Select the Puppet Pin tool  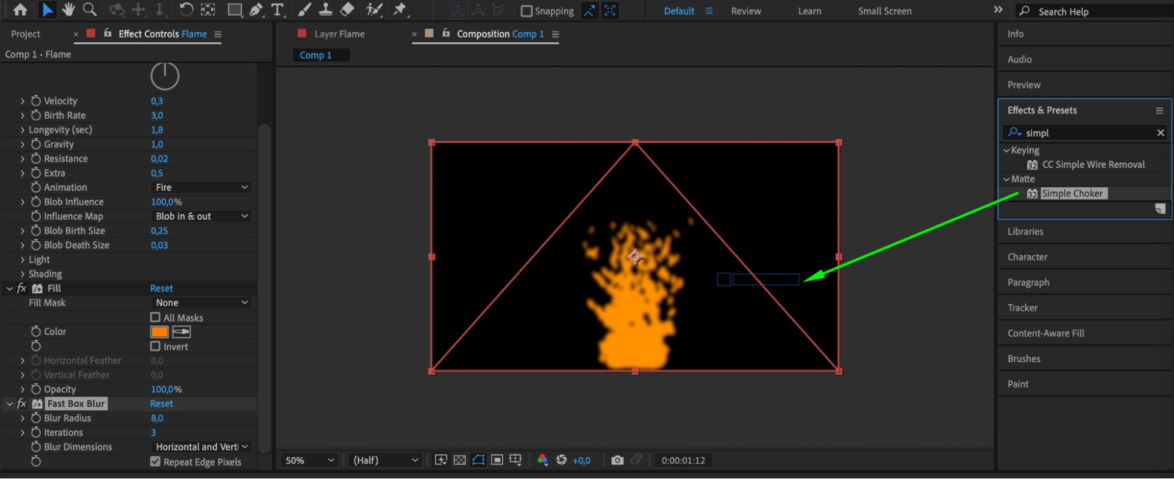pos(400,9)
